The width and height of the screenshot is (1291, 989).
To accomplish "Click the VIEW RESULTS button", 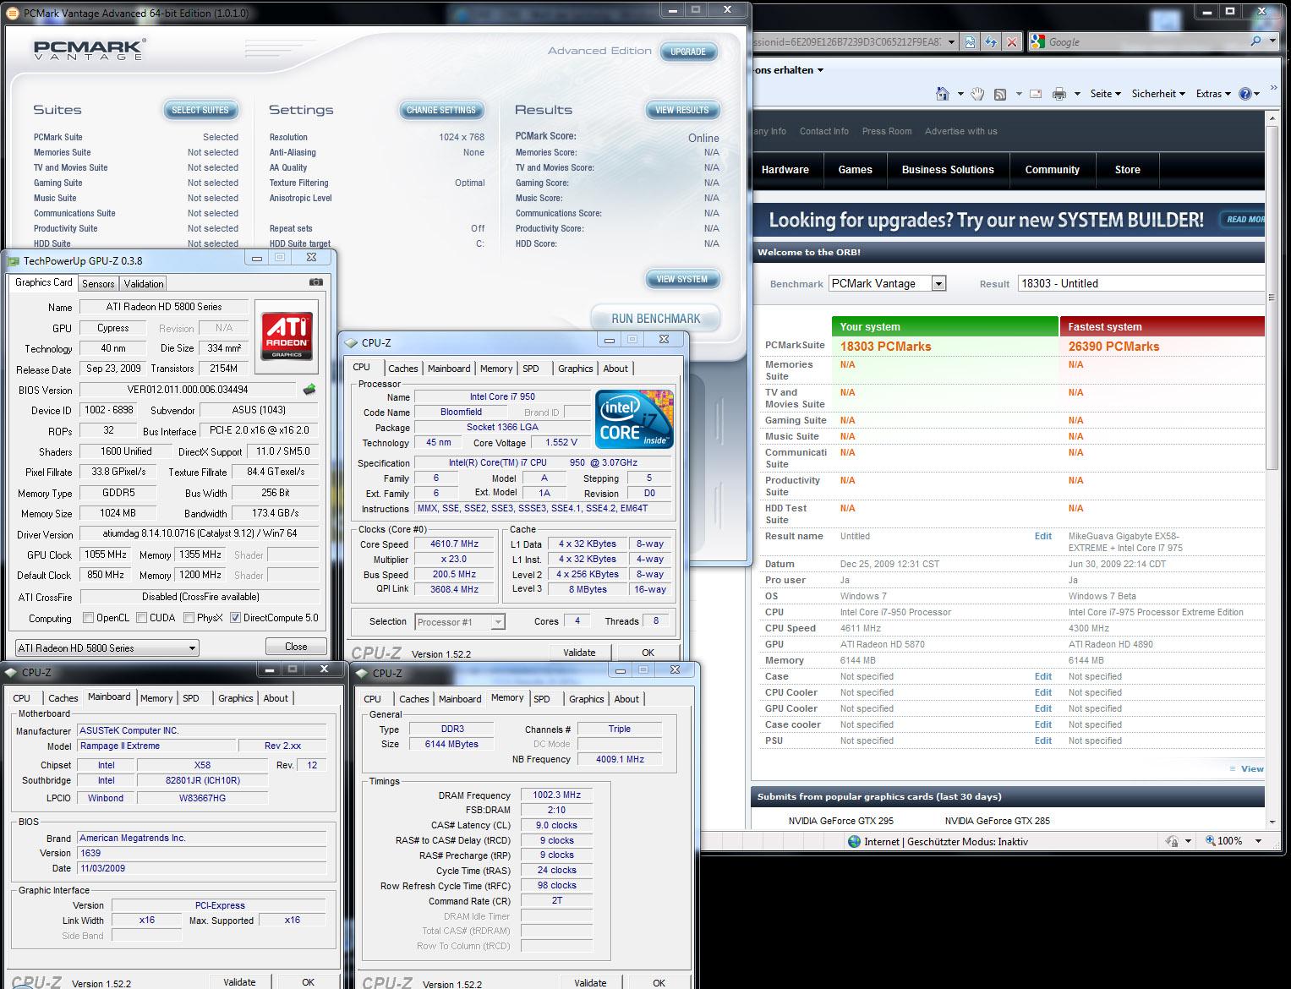I will [x=682, y=110].
